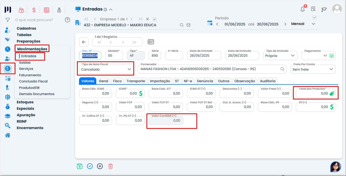This screenshot has width=346, height=176.
Task: Open the gear wheel icon in sidebar
Action: click(7, 97)
